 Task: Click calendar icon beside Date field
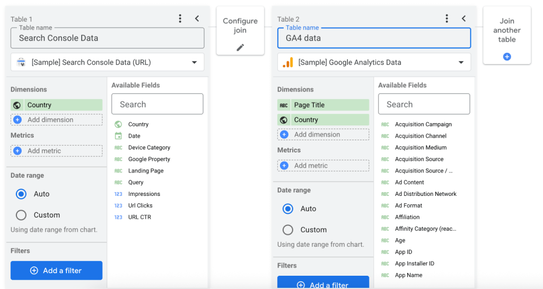(118, 136)
